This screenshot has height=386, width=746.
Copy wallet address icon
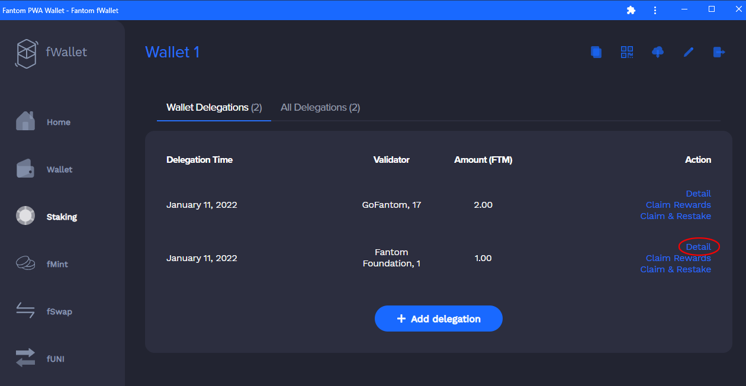pyautogui.click(x=596, y=52)
